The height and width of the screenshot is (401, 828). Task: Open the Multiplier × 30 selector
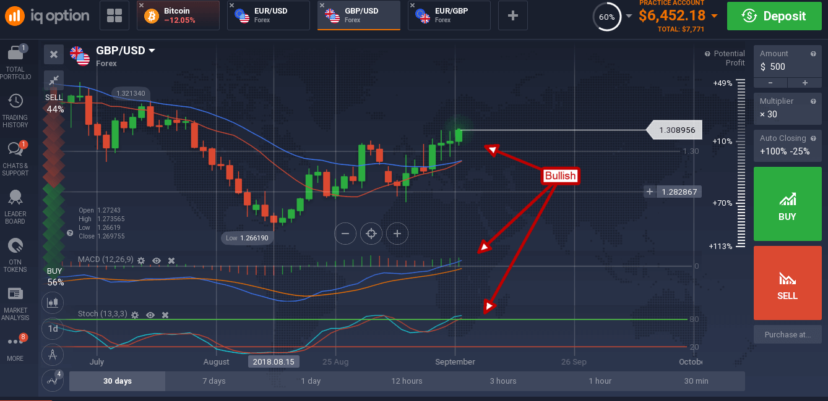(x=787, y=108)
